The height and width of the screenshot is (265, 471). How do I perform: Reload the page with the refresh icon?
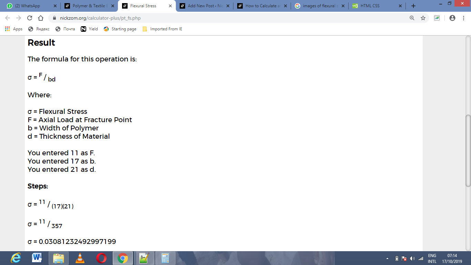click(30, 18)
